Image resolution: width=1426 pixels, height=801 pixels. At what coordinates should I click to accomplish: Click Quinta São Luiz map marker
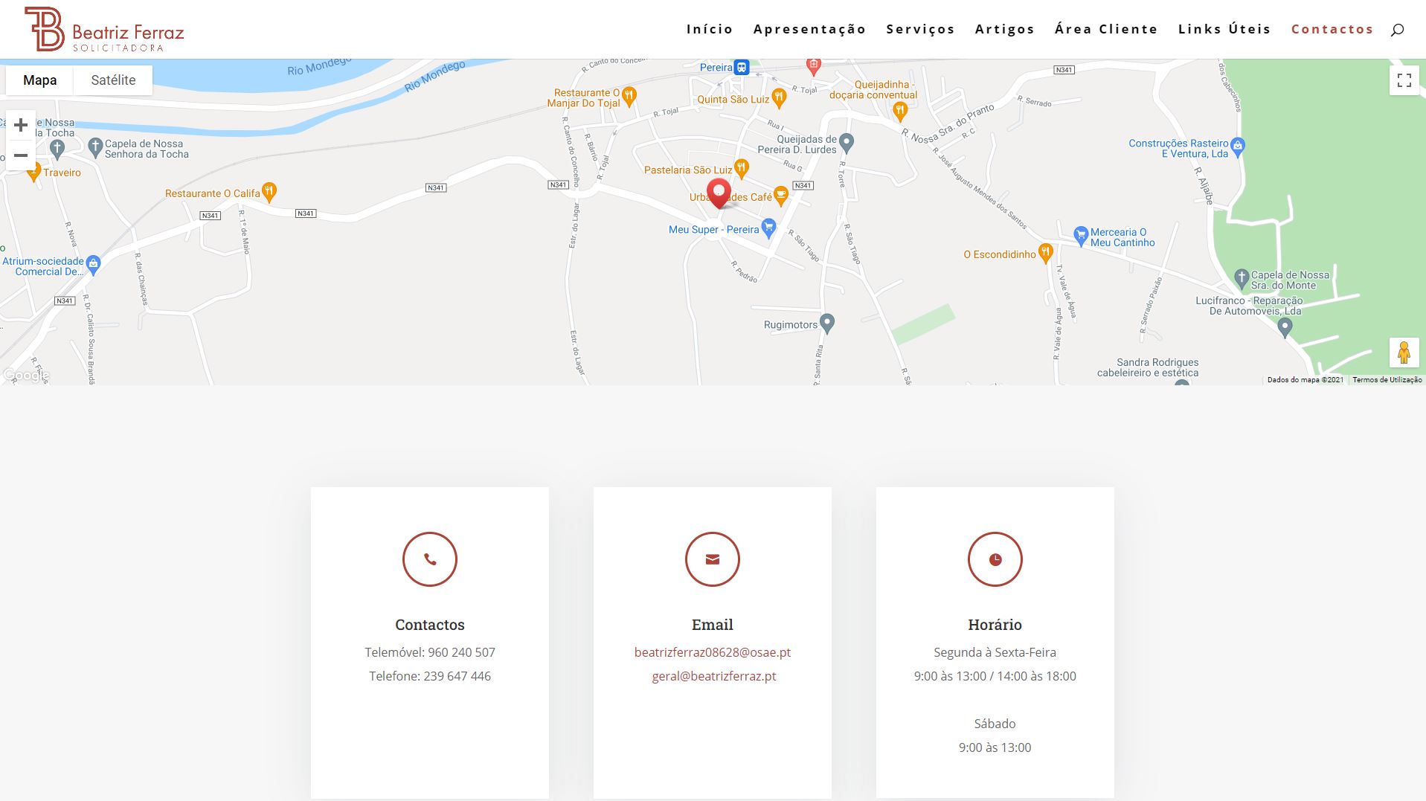(779, 97)
